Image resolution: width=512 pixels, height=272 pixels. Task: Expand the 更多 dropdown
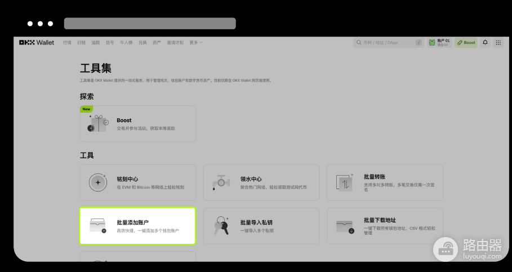tap(196, 42)
